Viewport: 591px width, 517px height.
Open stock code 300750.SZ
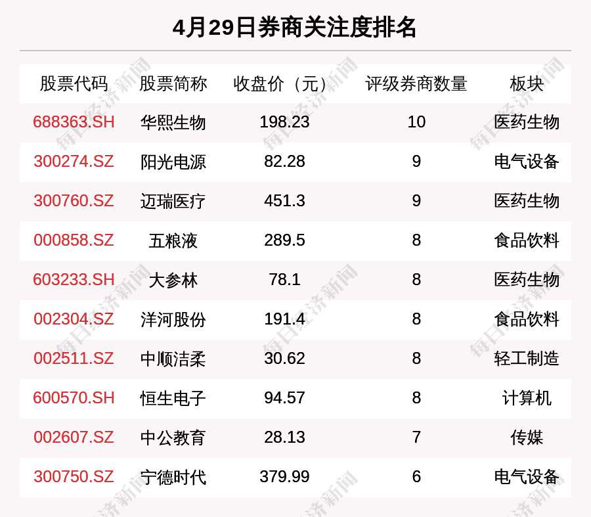[74, 477]
